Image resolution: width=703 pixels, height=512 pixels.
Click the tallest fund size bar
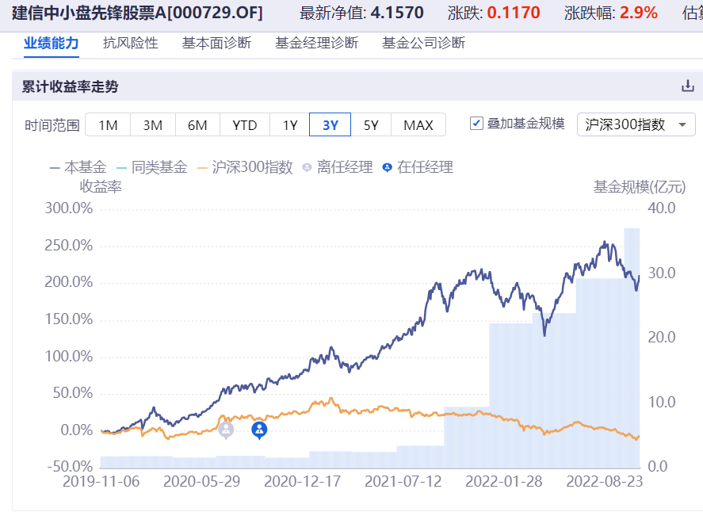632,349
